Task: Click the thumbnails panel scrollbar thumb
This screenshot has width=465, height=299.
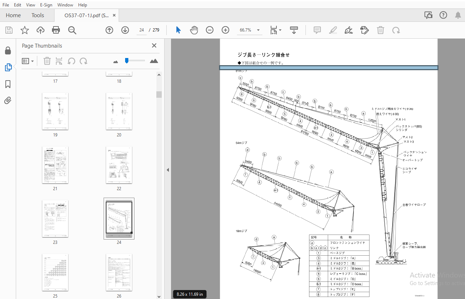Action: [x=159, y=95]
